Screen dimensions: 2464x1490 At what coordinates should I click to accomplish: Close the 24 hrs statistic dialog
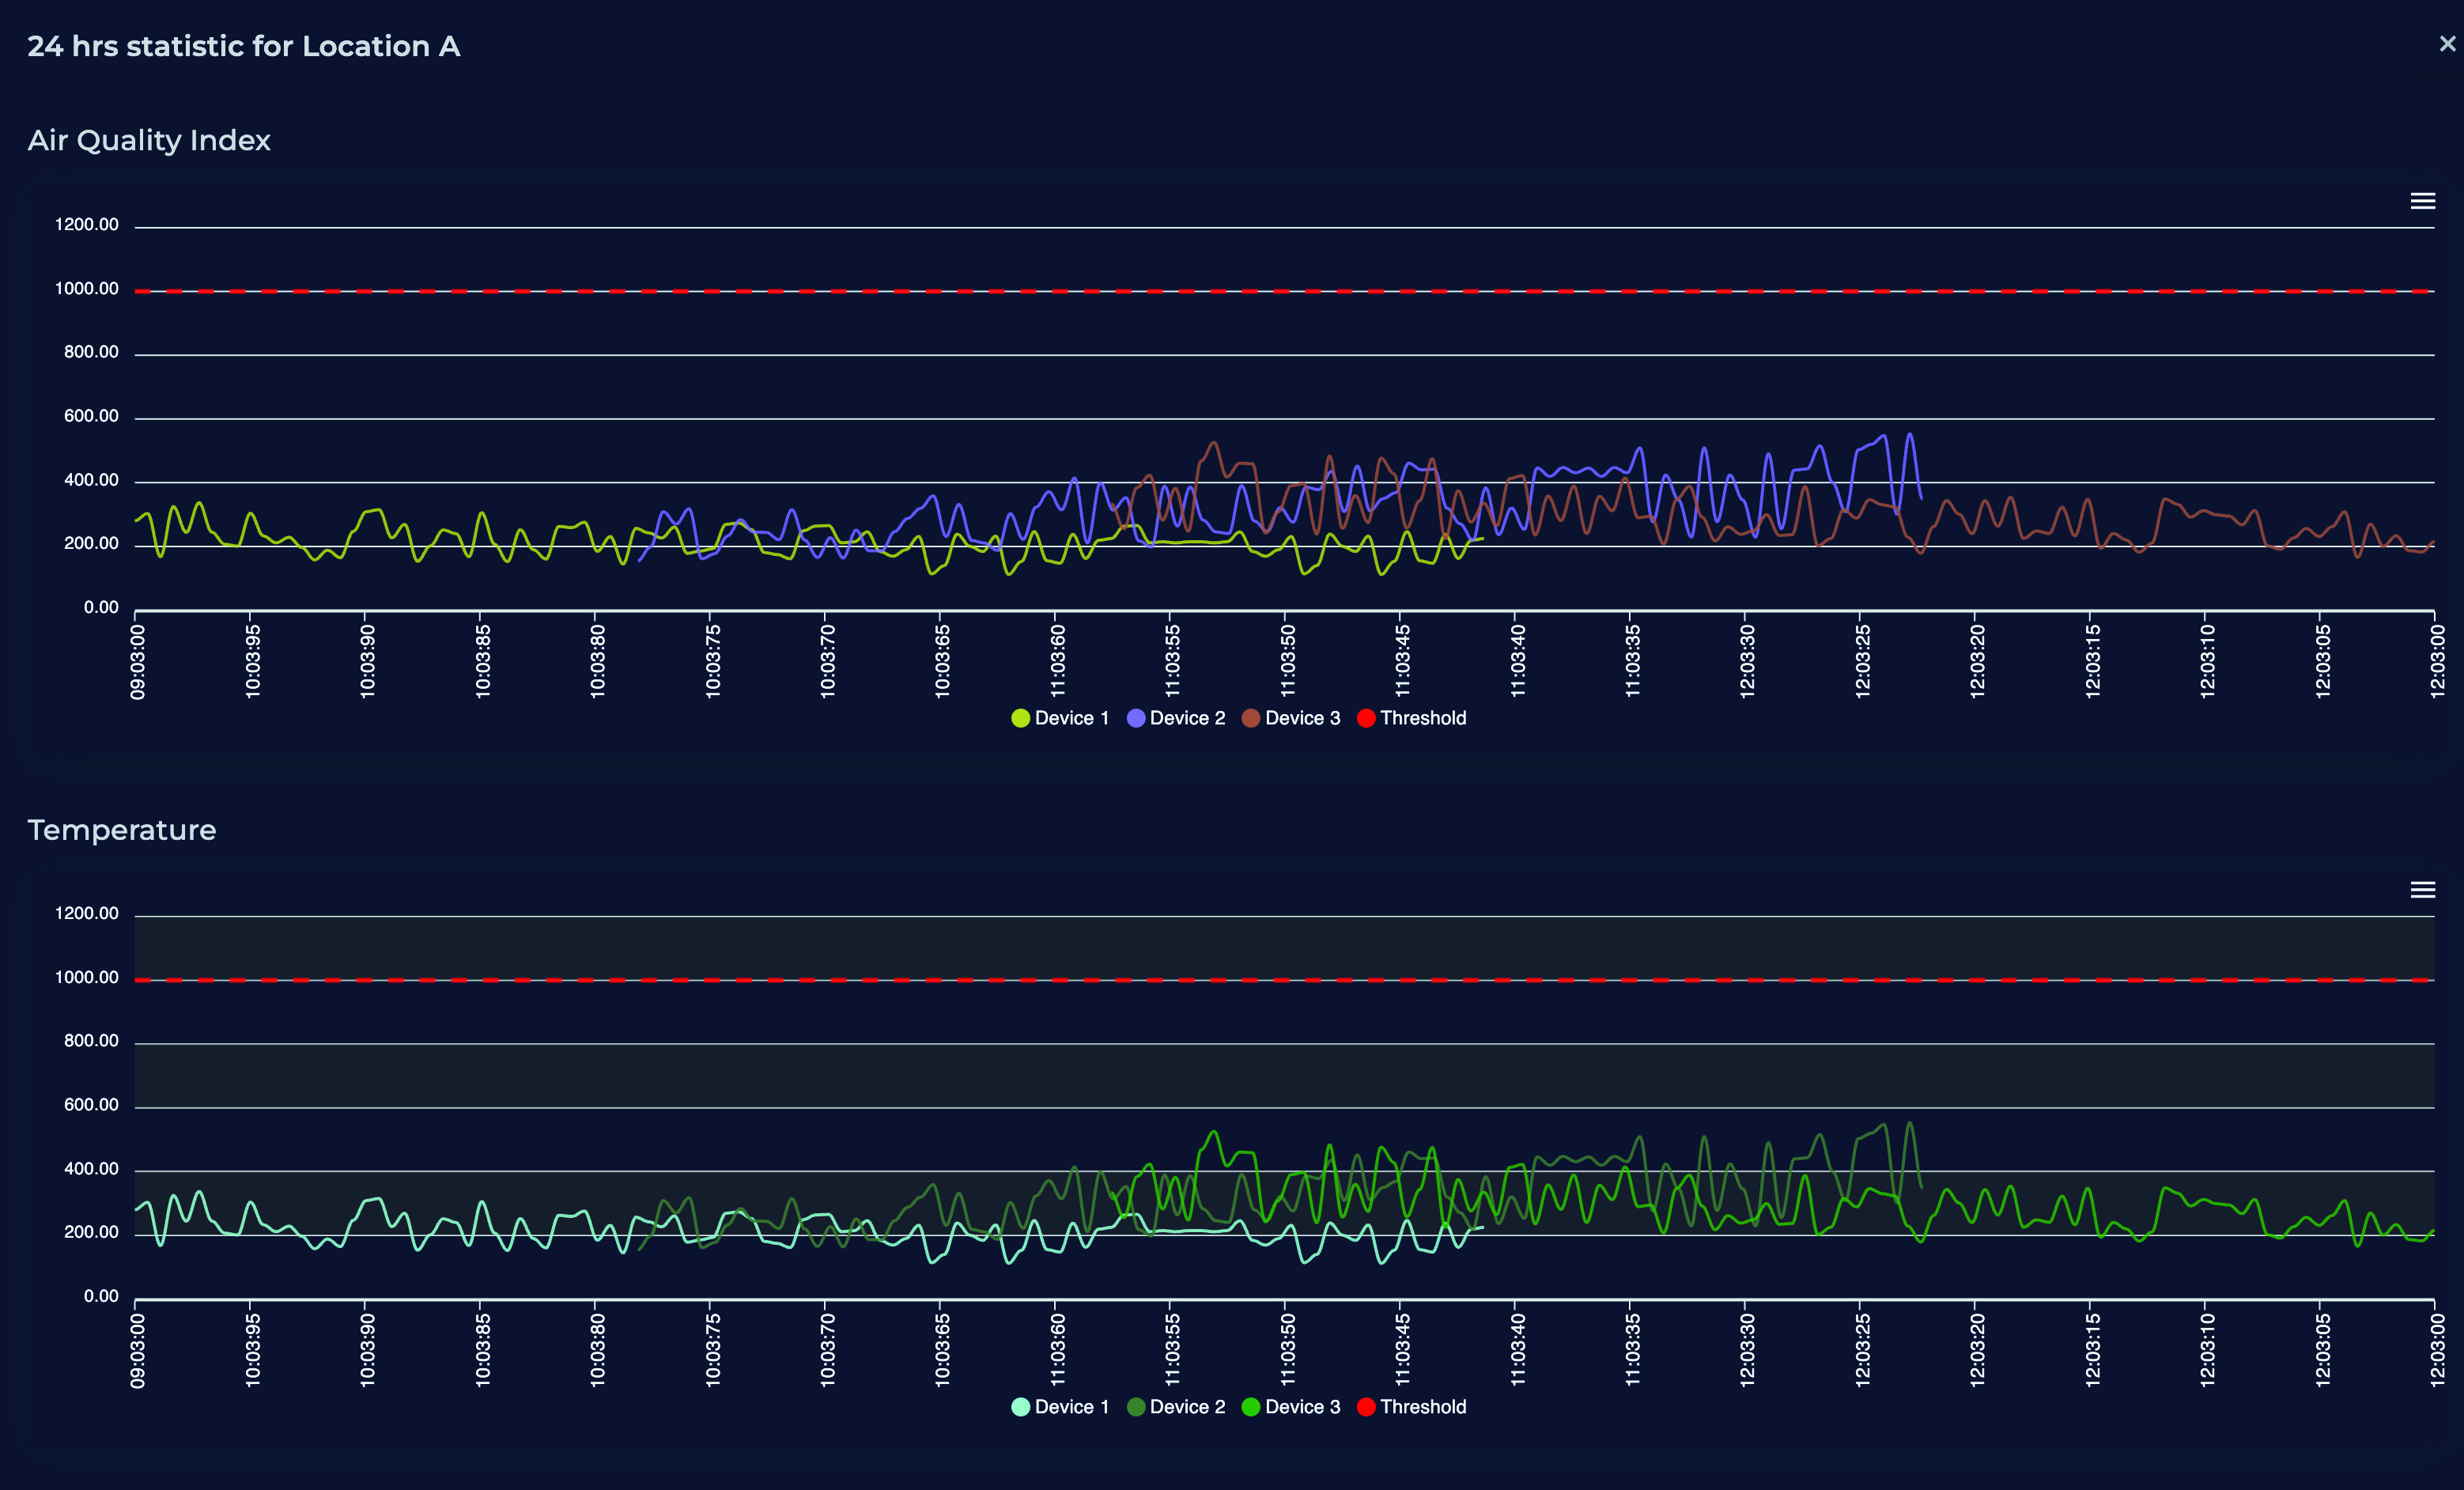click(x=2447, y=44)
